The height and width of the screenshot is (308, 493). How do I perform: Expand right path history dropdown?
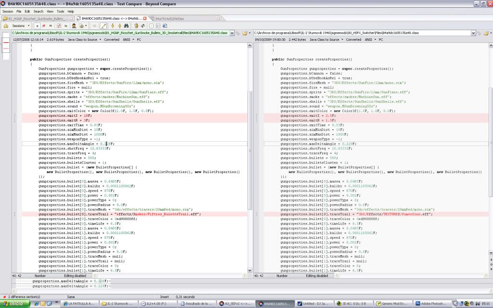point(473,33)
